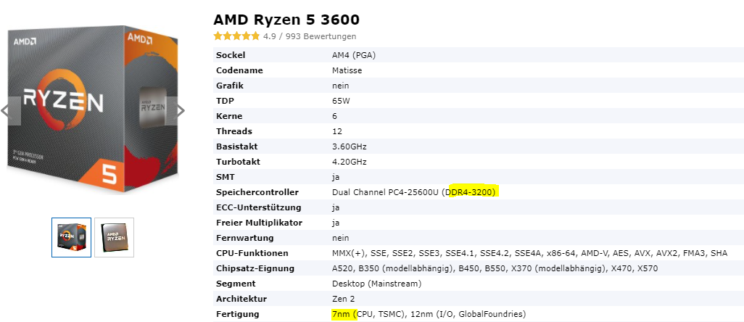Click the 4.20GHz Turbotakt value
This screenshot has width=744, height=322.
[x=350, y=162]
